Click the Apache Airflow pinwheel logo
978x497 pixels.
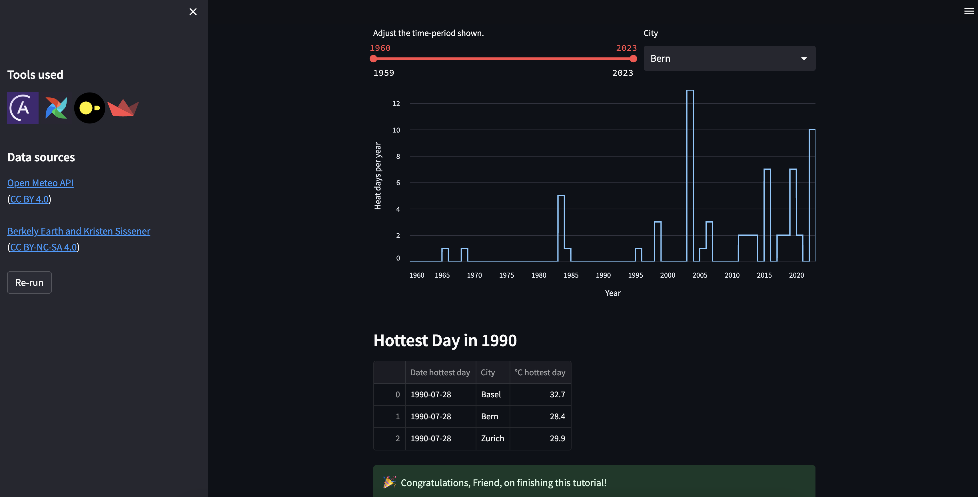coord(56,108)
